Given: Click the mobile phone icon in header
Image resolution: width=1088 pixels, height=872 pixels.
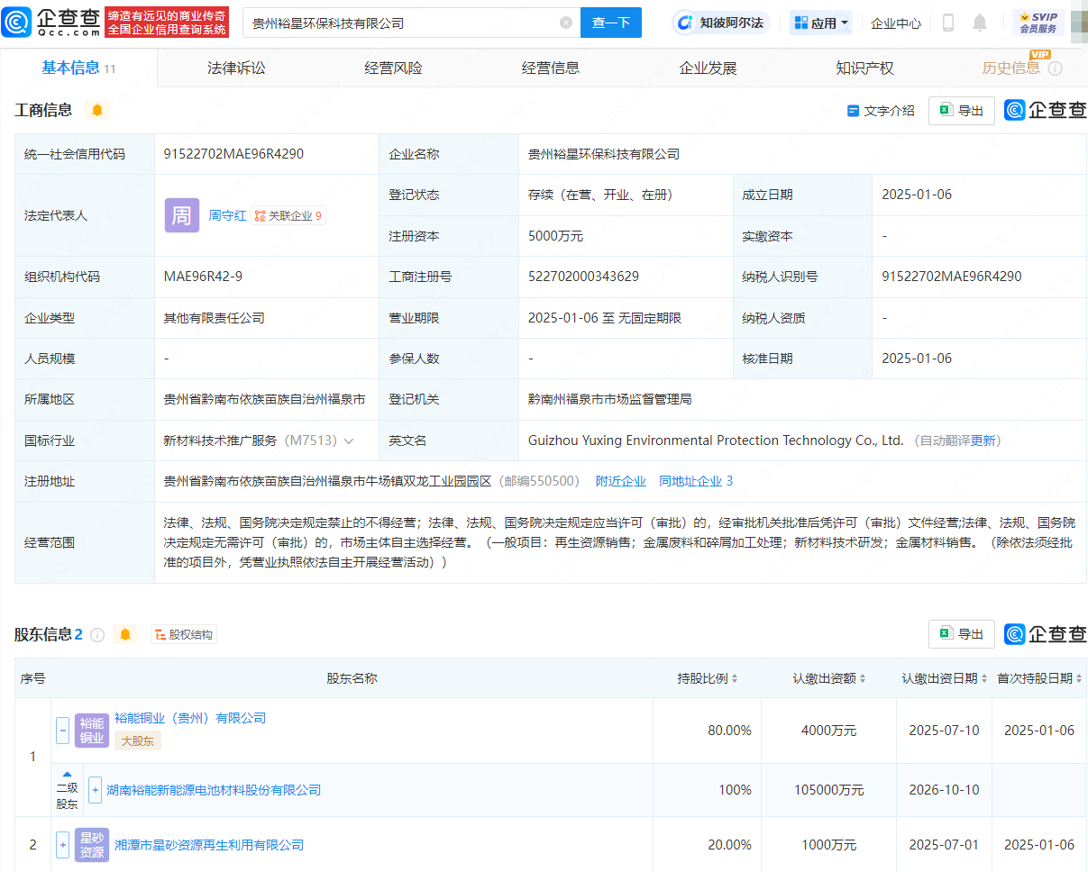Looking at the screenshot, I should pyautogui.click(x=947, y=23).
